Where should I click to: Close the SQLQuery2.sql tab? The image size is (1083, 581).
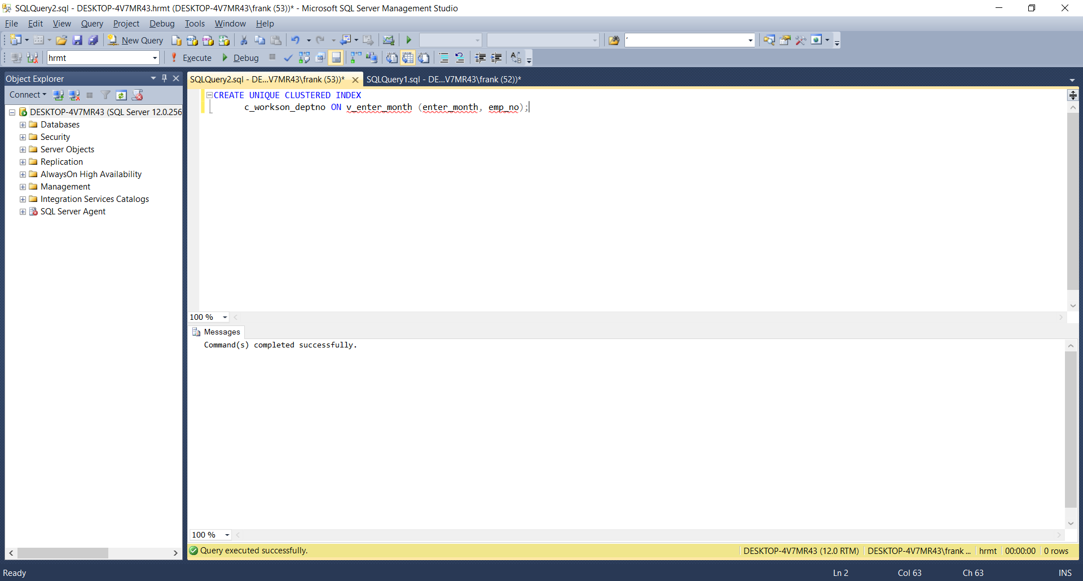[x=355, y=80]
